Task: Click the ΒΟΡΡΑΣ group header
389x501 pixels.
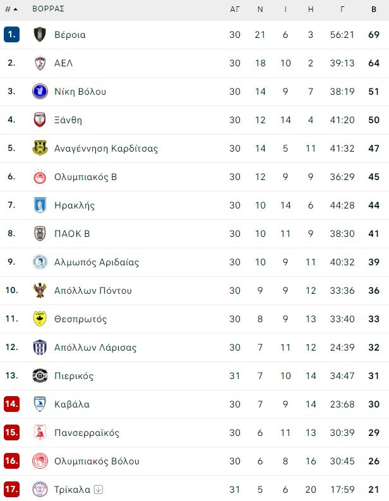Action: coord(49,9)
